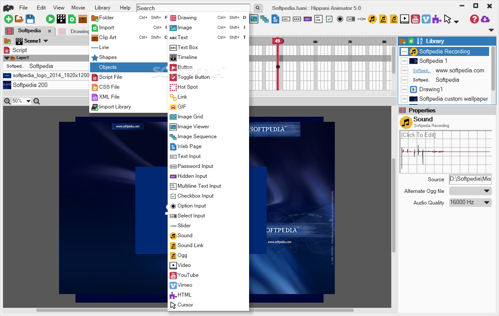Click add layer folder icon beside Scene1
Image resolution: width=499 pixels, height=316 pixels.
click(x=7, y=41)
